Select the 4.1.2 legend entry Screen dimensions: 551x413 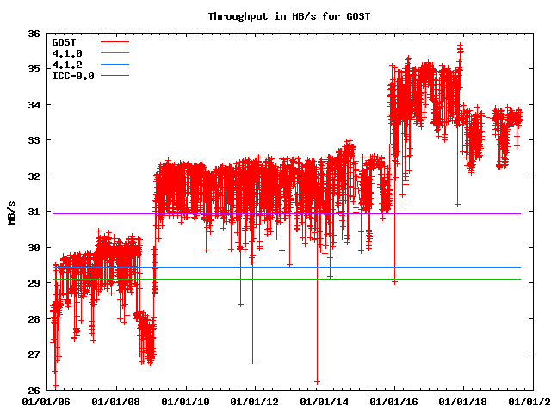pos(66,65)
